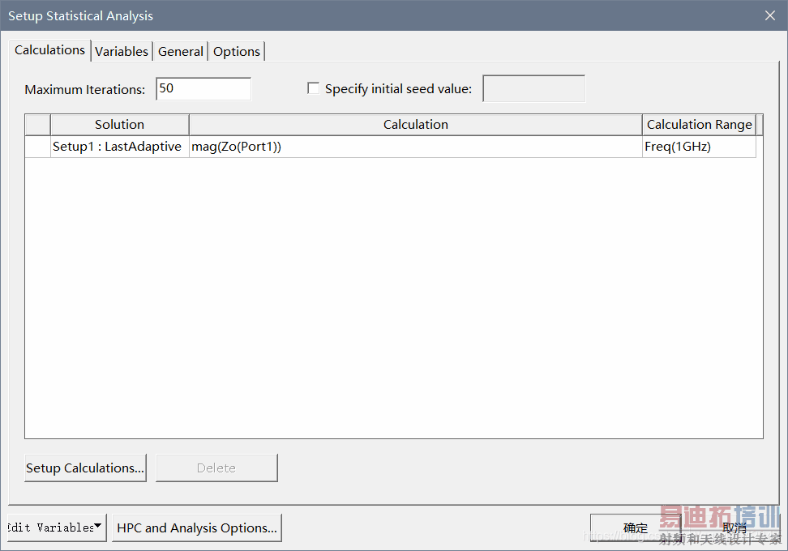Viewport: 788px width, 551px height.
Task: Enable Specify initial seed value checkbox
Action: pyautogui.click(x=313, y=88)
